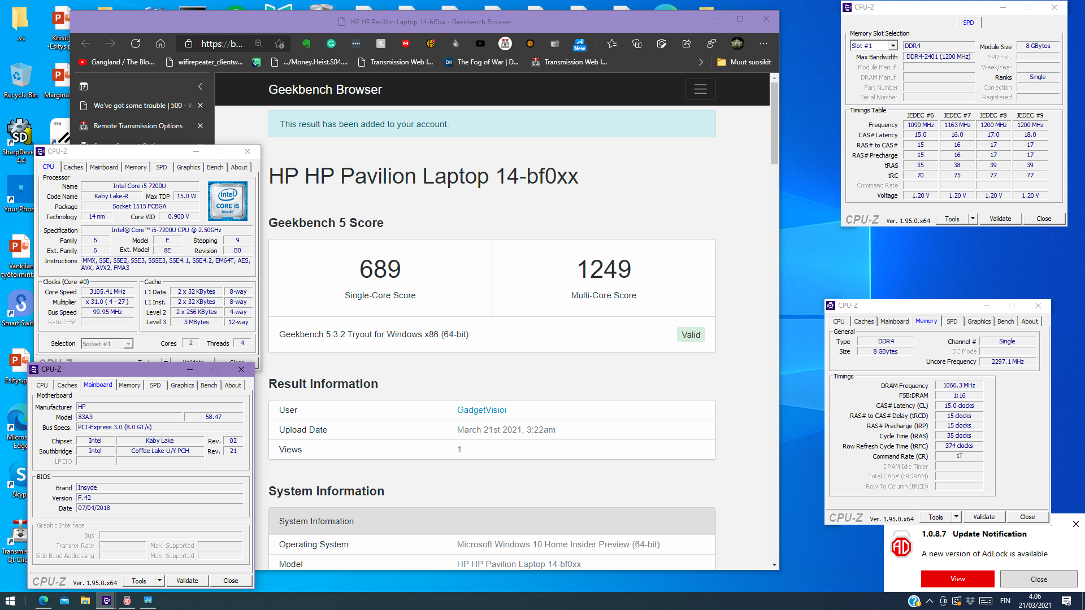
Task: Click the CPU-Z taskbar icon
Action: click(106, 600)
